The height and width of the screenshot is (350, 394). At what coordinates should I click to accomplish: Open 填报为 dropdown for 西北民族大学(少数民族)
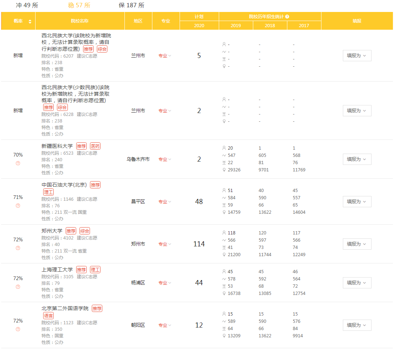(357, 111)
